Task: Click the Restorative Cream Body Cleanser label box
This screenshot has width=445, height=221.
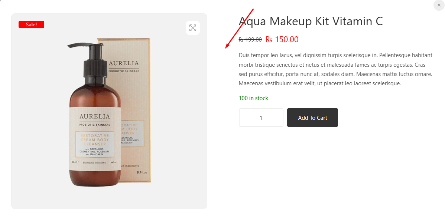Action: tap(94, 144)
